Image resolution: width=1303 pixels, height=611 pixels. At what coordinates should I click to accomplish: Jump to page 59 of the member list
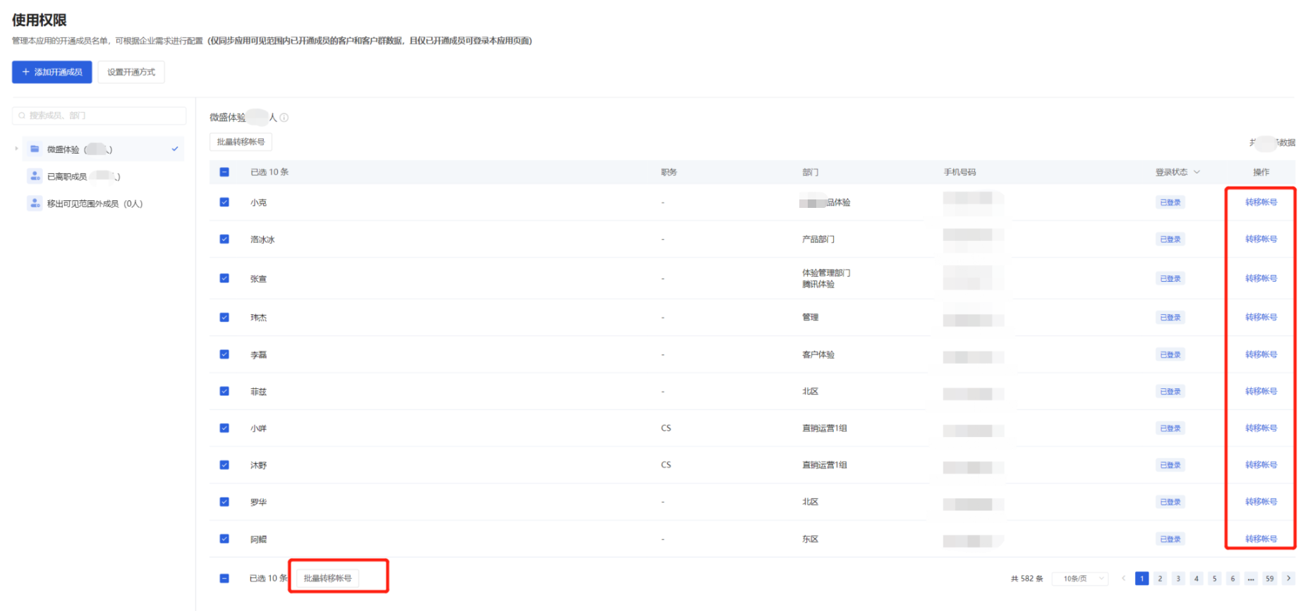coord(1270,579)
